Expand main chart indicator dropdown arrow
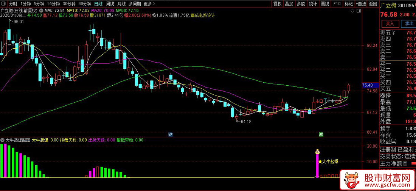 (41, 10)
